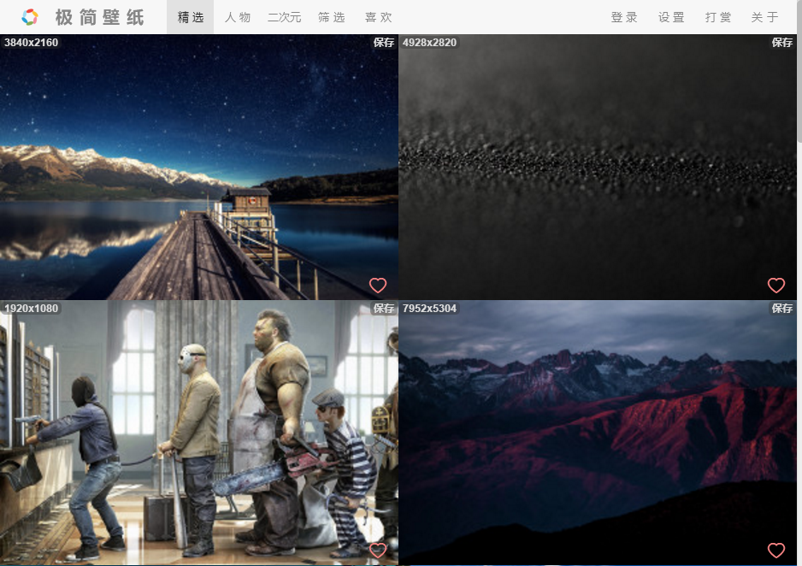Switch to the 精选 tab
Viewport: 802px width, 566px height.
coord(191,17)
